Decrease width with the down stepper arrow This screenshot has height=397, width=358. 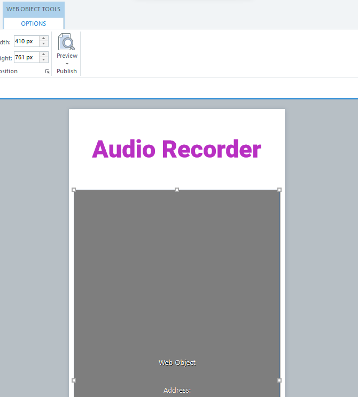point(43,44)
